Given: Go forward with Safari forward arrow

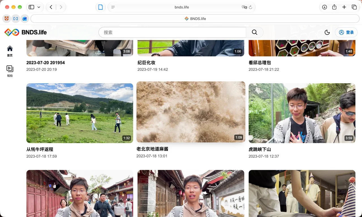Looking at the screenshot, I should pos(61,7).
